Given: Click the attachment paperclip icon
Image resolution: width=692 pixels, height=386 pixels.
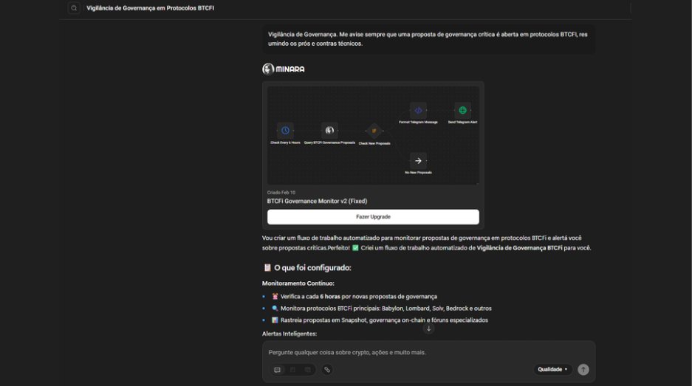Looking at the screenshot, I should point(327,370).
